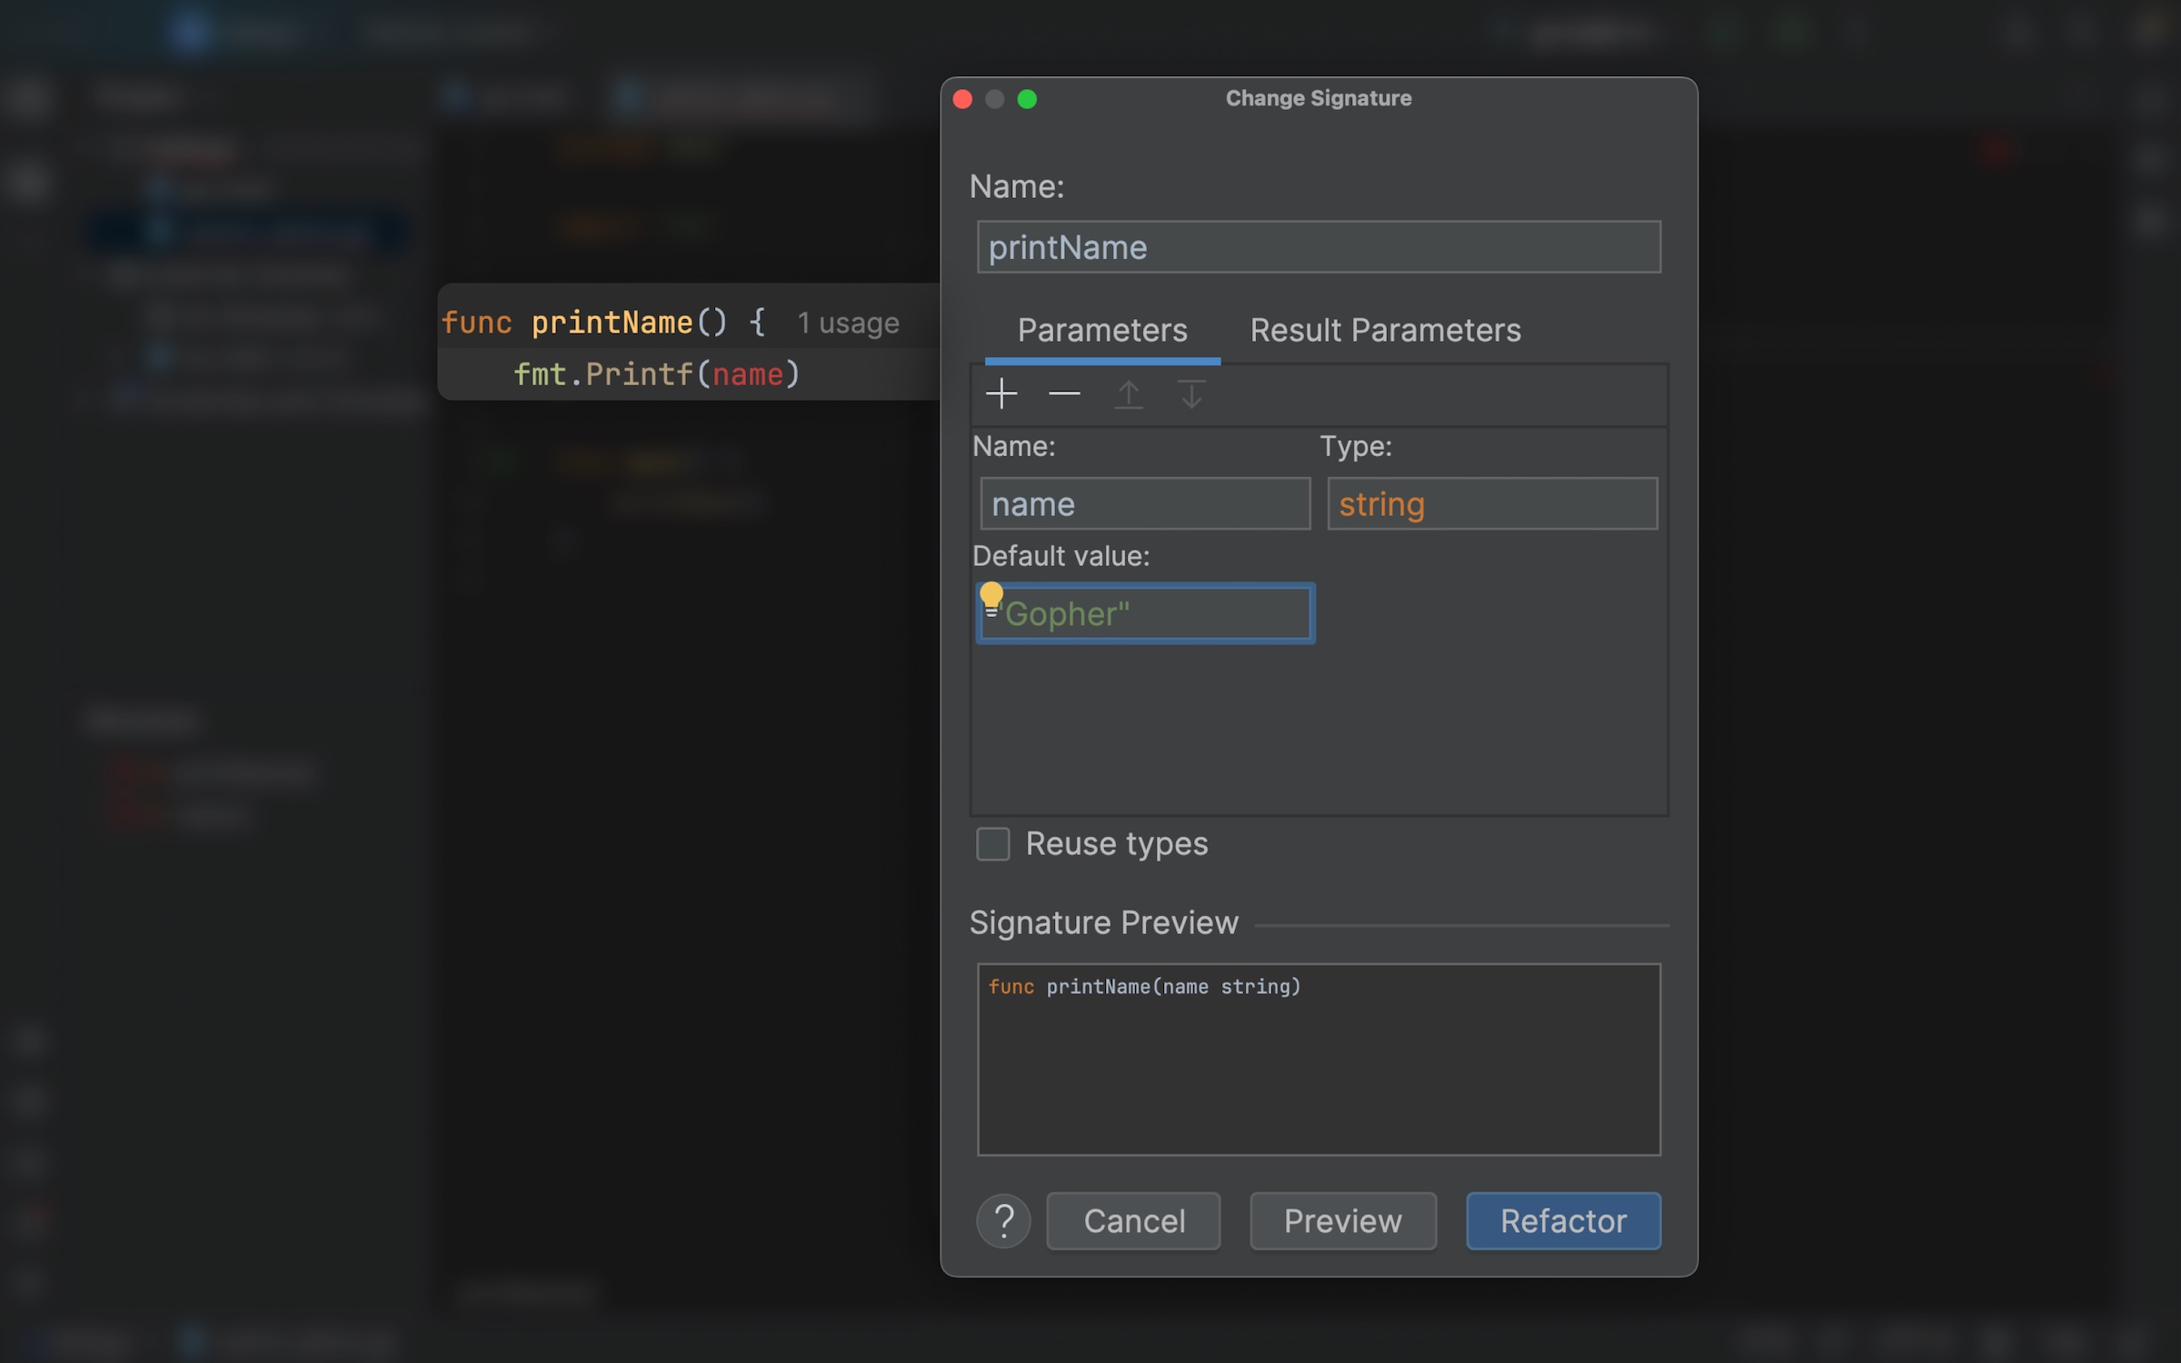Move the parameter down with the arrow icon
Image resolution: width=2181 pixels, height=1363 pixels.
point(1190,394)
